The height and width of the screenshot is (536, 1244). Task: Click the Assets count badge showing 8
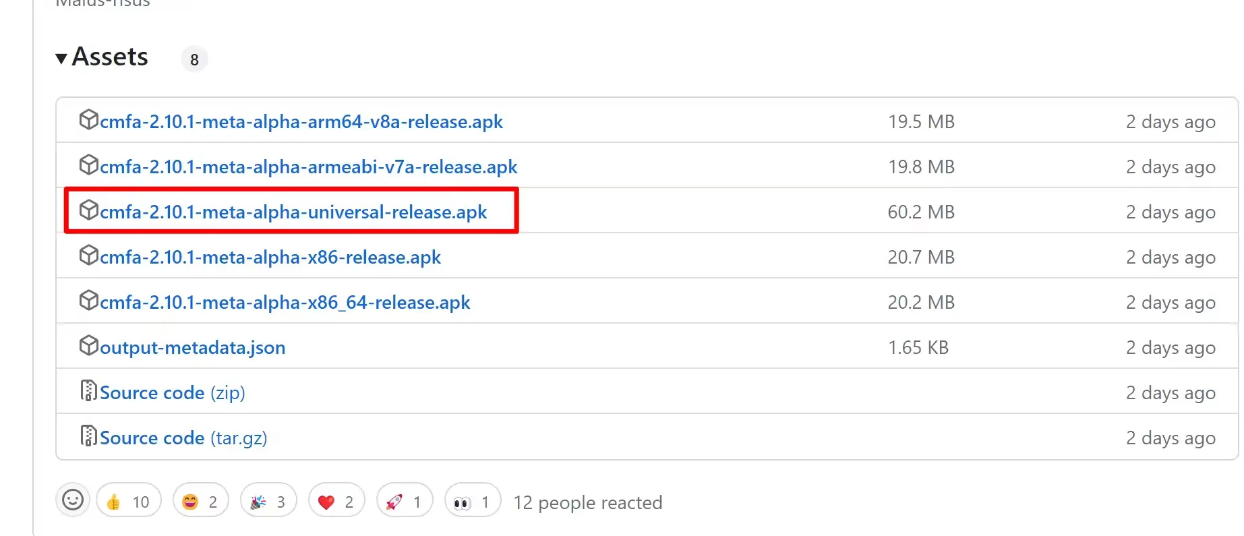point(194,60)
